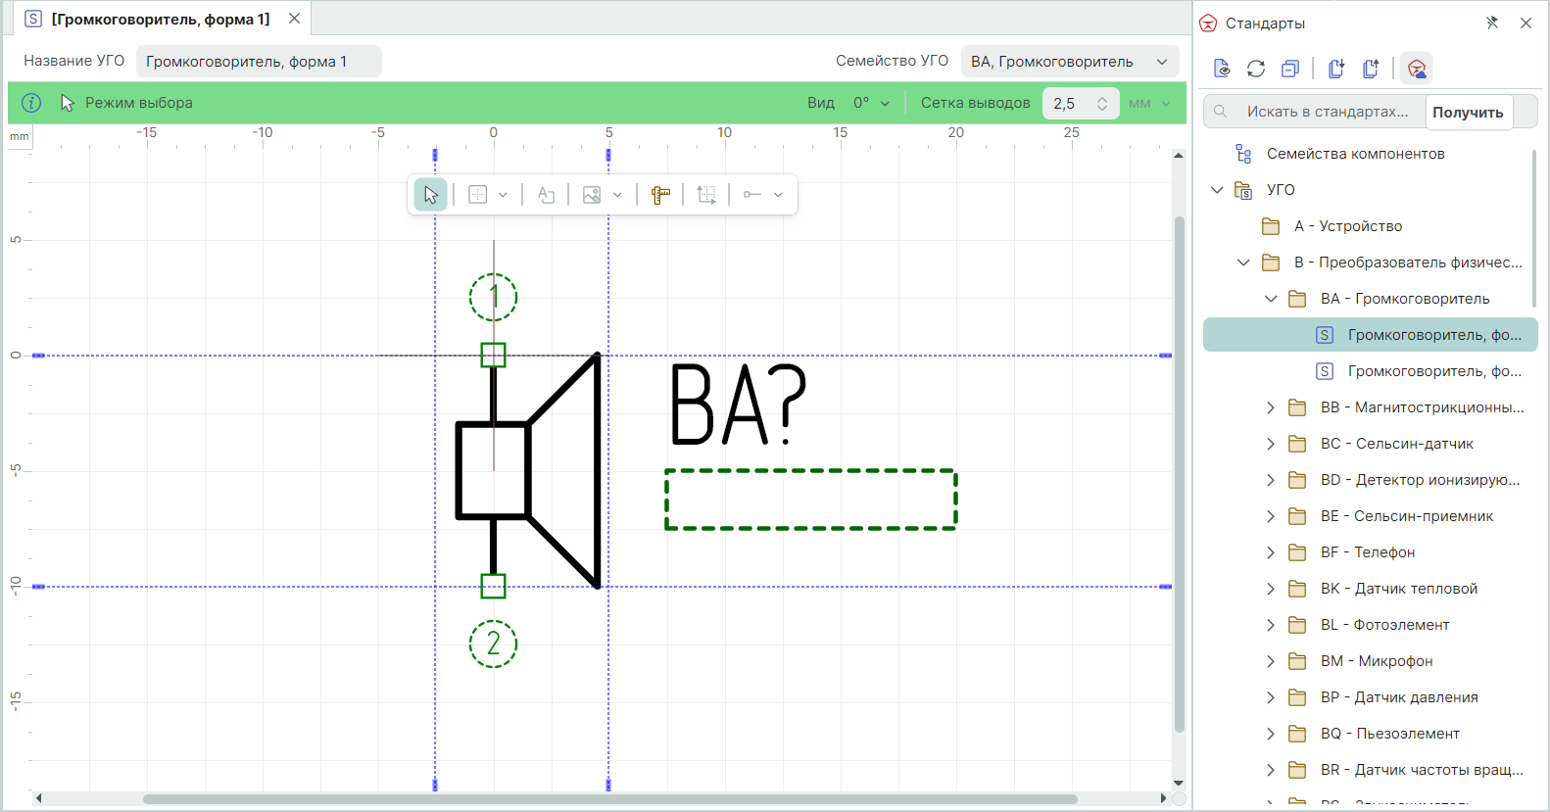The width and height of the screenshot is (1550, 812).
Task: Click the set origin axes tool
Action: 706,195
